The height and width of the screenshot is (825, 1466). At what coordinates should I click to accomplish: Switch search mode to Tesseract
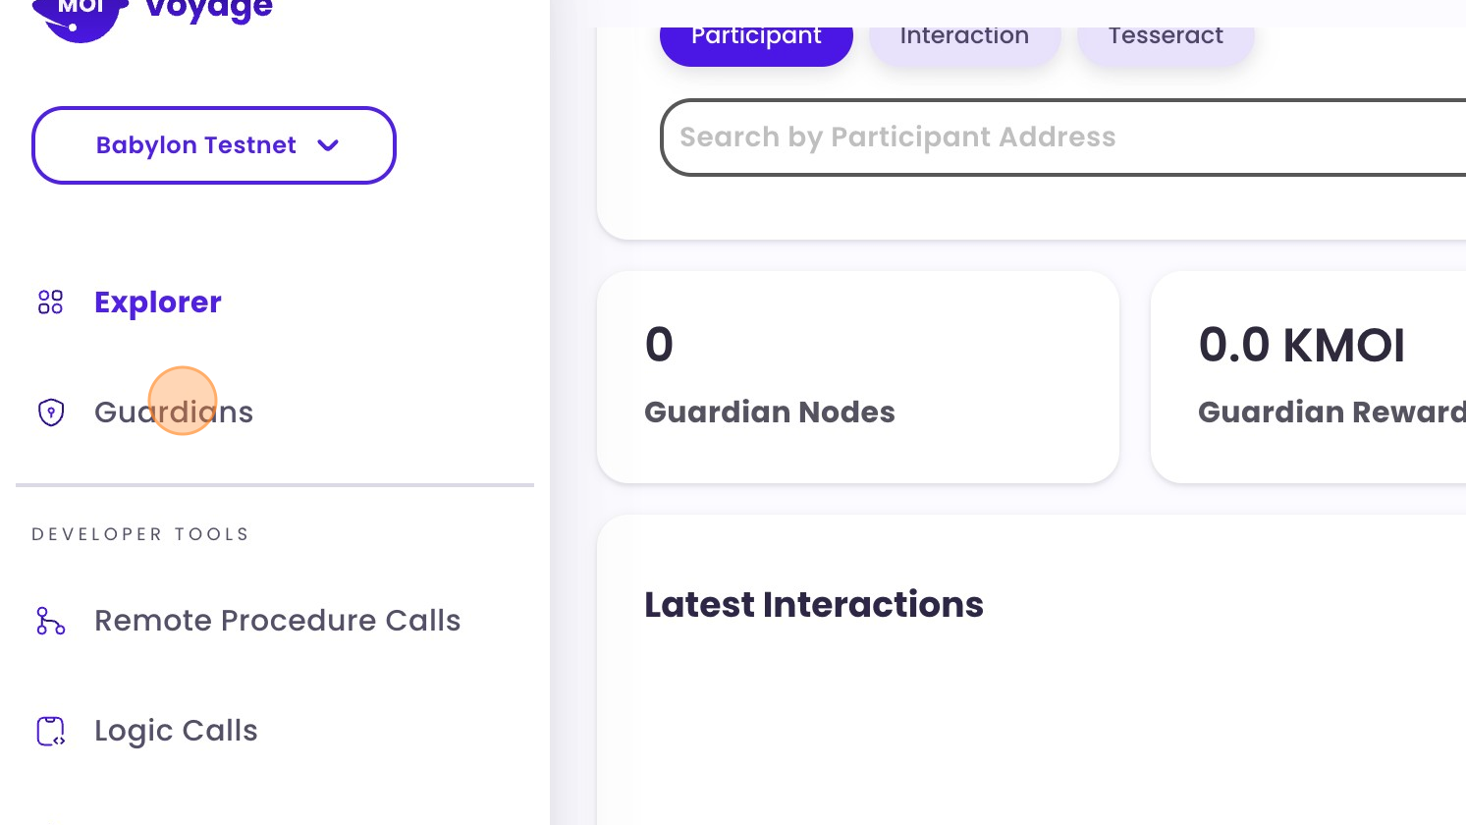(1166, 35)
